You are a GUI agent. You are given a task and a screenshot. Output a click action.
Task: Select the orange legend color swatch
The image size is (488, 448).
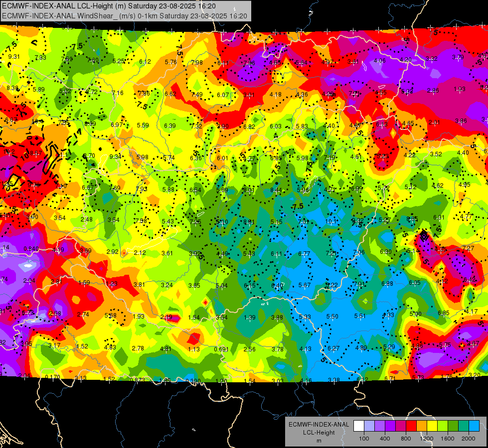pos(422,426)
